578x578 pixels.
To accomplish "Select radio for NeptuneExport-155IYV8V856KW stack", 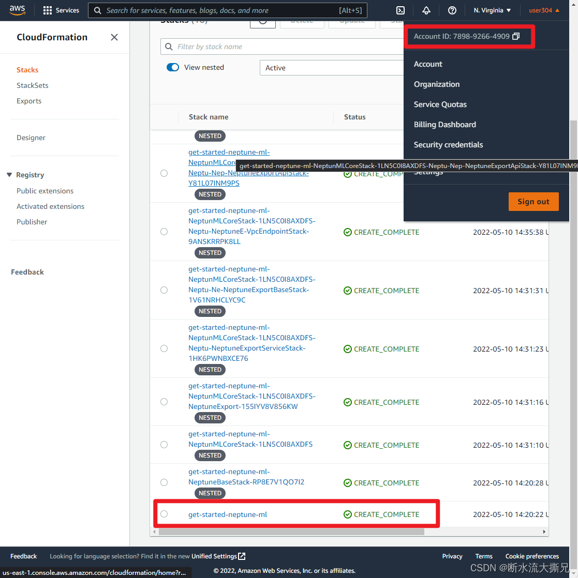I will (x=164, y=402).
